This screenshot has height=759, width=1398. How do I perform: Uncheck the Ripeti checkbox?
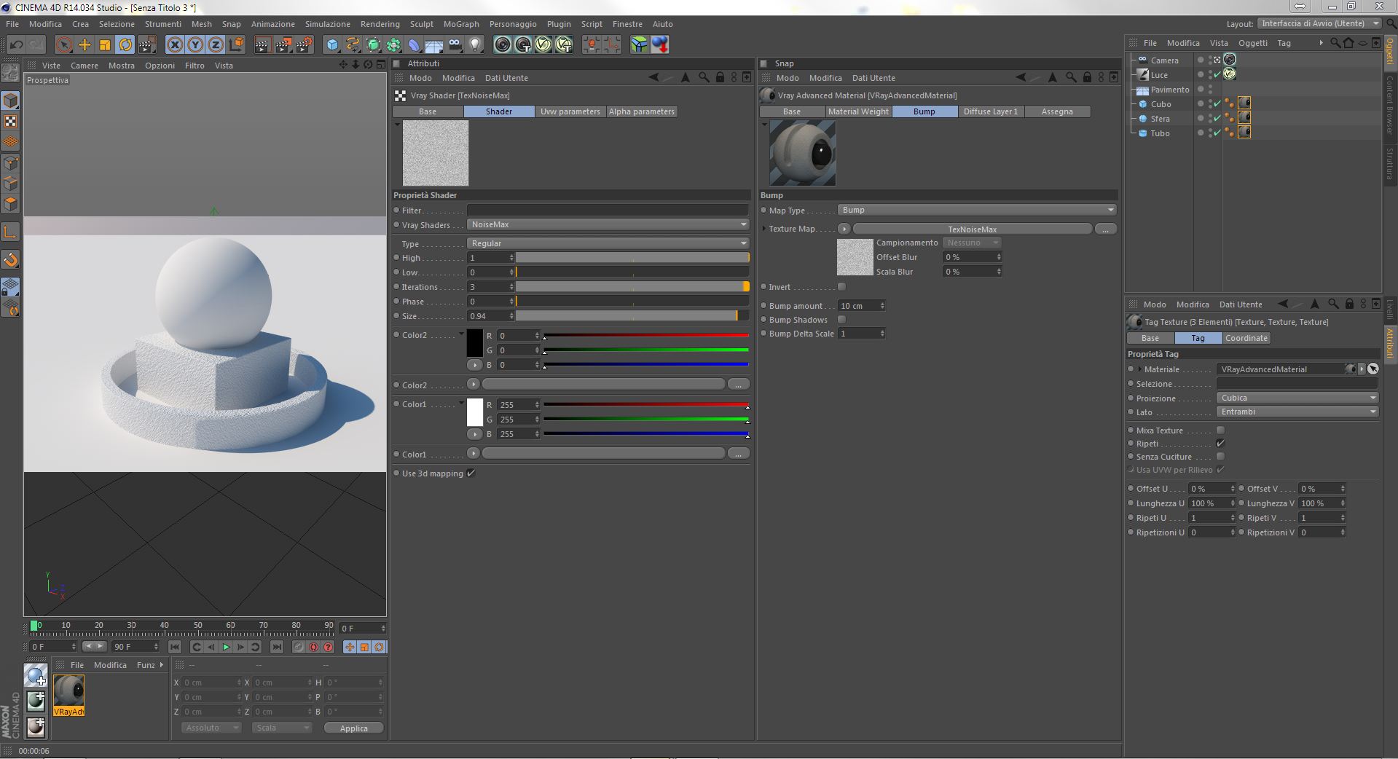(1220, 444)
